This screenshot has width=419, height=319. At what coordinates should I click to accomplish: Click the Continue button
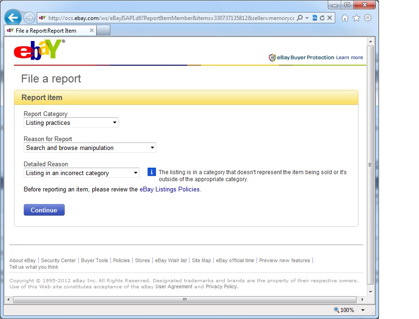pos(44,210)
